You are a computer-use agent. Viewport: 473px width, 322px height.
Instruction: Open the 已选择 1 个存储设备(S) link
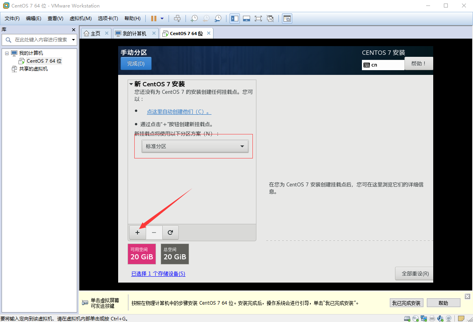[158, 274]
